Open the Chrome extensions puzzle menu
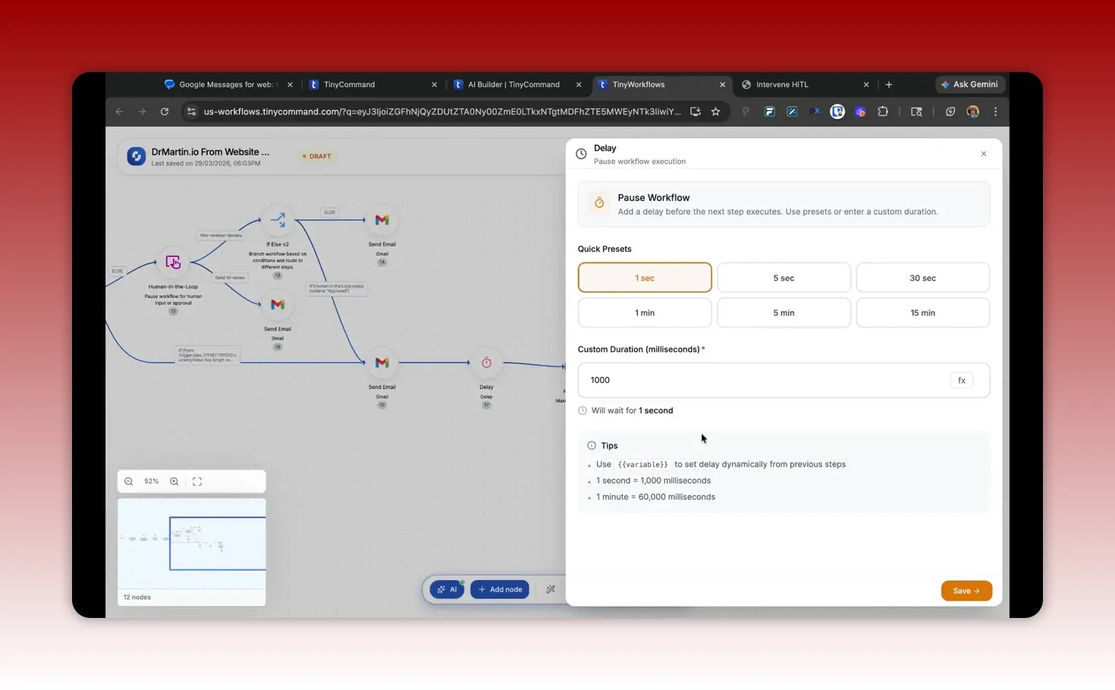 pos(883,111)
